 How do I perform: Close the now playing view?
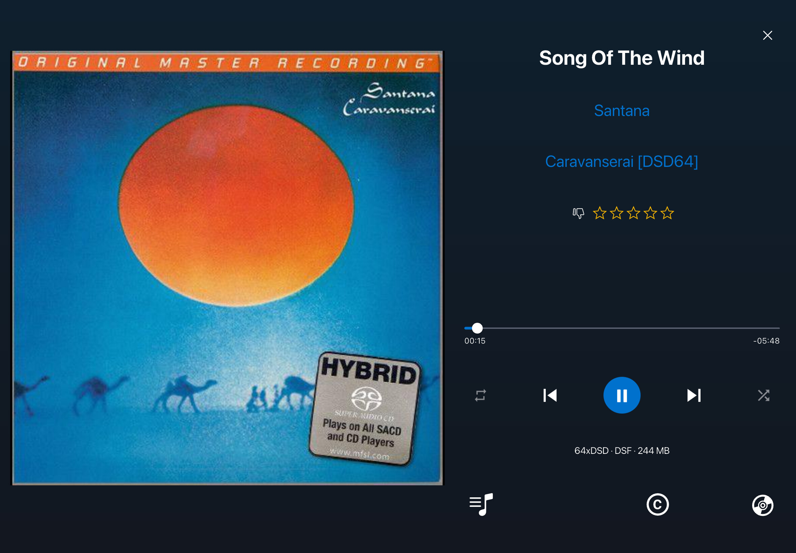pos(767,35)
